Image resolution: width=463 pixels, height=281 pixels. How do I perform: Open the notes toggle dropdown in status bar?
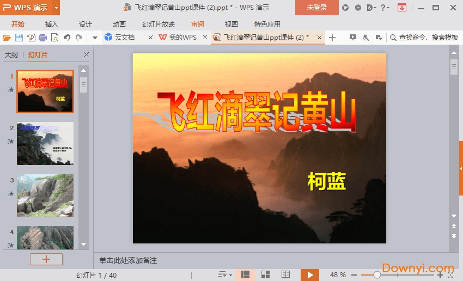pyautogui.click(x=225, y=275)
